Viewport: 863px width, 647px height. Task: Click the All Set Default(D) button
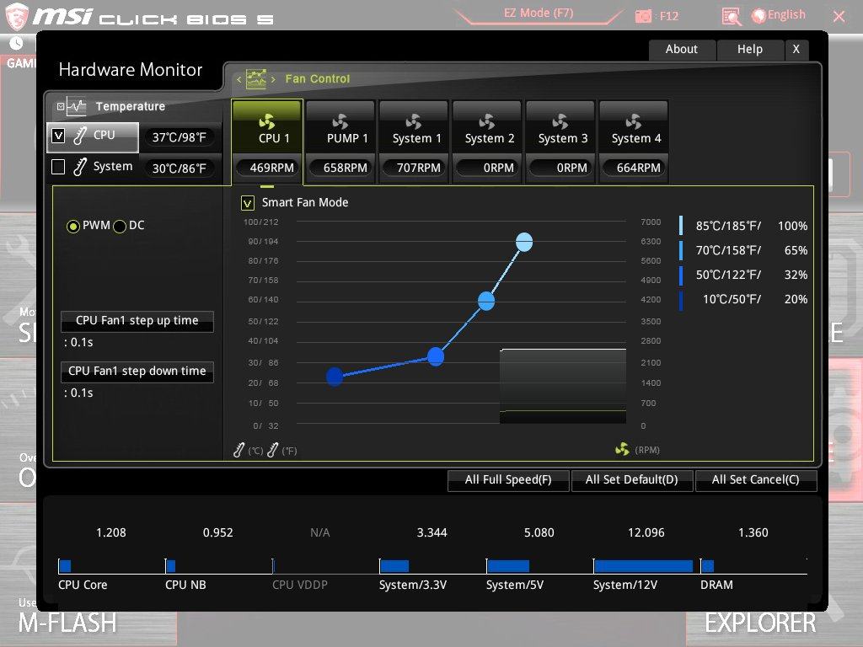[632, 479]
